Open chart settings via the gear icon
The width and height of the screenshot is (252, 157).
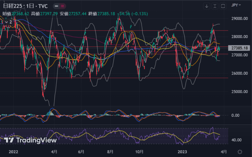pos(240,151)
